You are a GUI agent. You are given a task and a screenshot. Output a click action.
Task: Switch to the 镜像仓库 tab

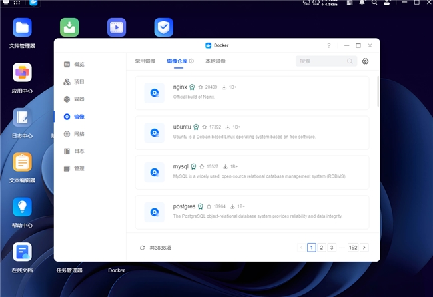[x=177, y=61]
